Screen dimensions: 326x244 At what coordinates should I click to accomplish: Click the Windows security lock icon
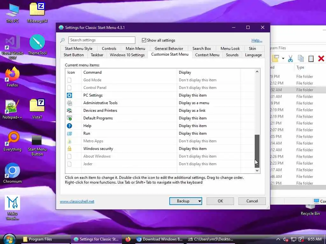tap(69, 149)
